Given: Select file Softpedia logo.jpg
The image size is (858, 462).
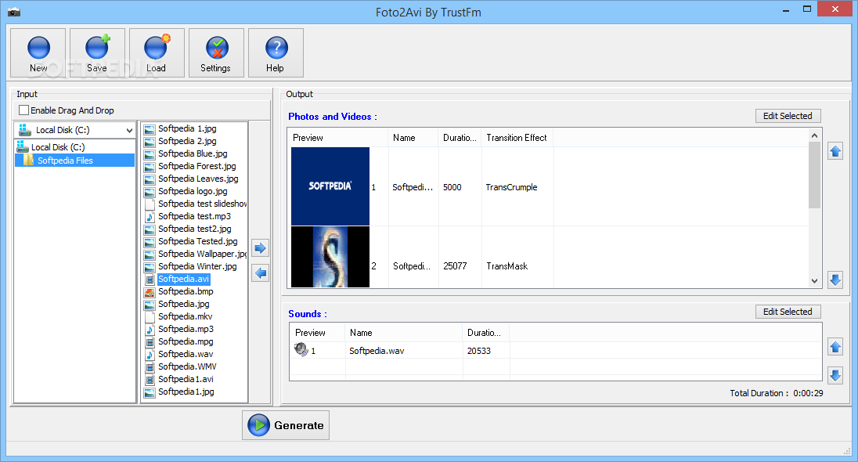Looking at the screenshot, I should point(193,192).
